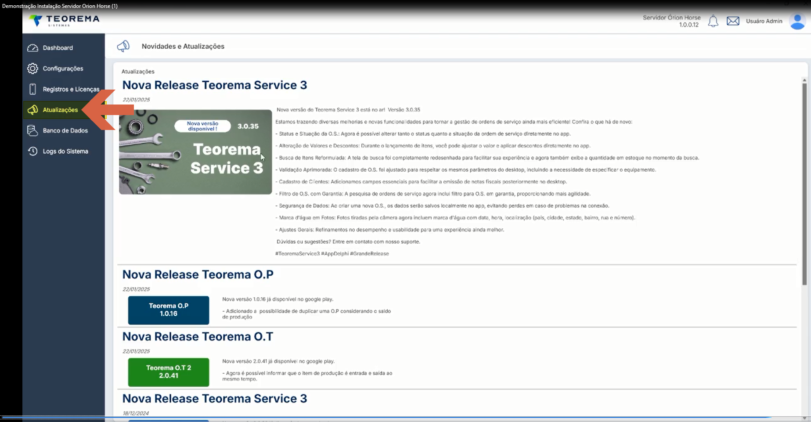This screenshot has width=811, height=422.
Task: Click the line Ajustes Gerais
Action: coord(390,229)
